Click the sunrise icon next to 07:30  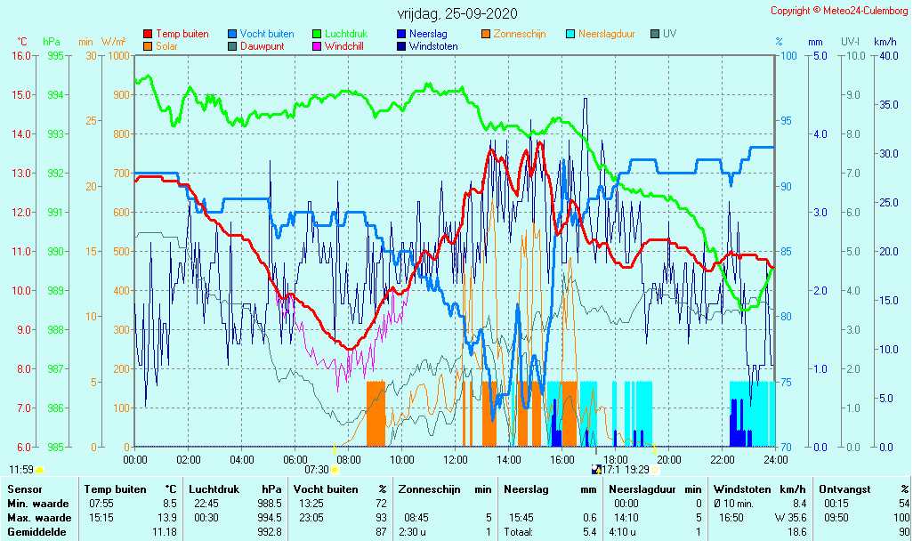pos(336,469)
